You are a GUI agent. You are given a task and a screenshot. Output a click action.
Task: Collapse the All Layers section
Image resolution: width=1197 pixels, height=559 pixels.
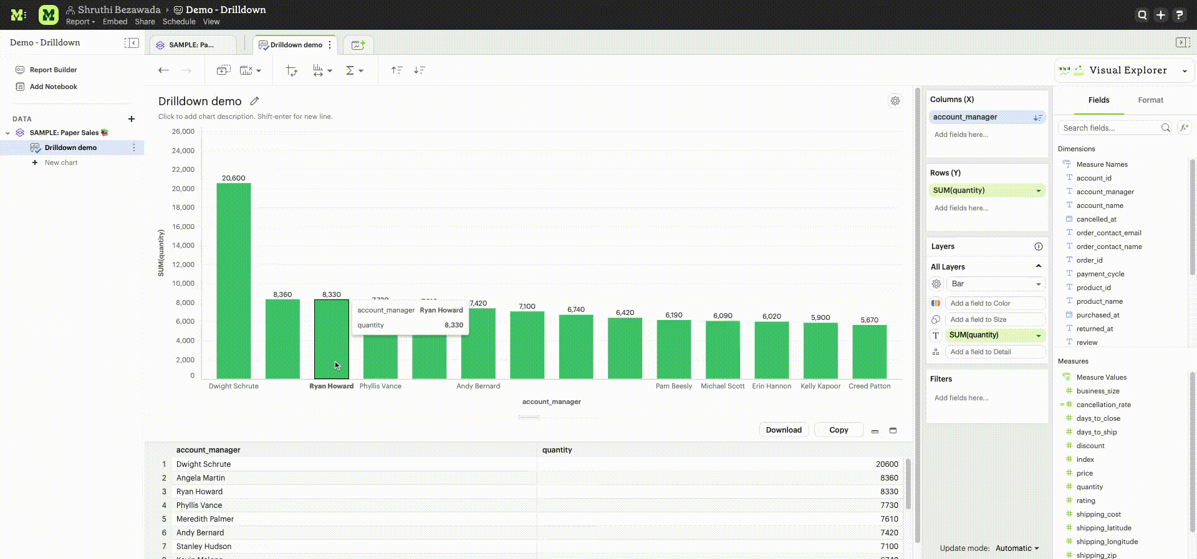pyautogui.click(x=1039, y=266)
